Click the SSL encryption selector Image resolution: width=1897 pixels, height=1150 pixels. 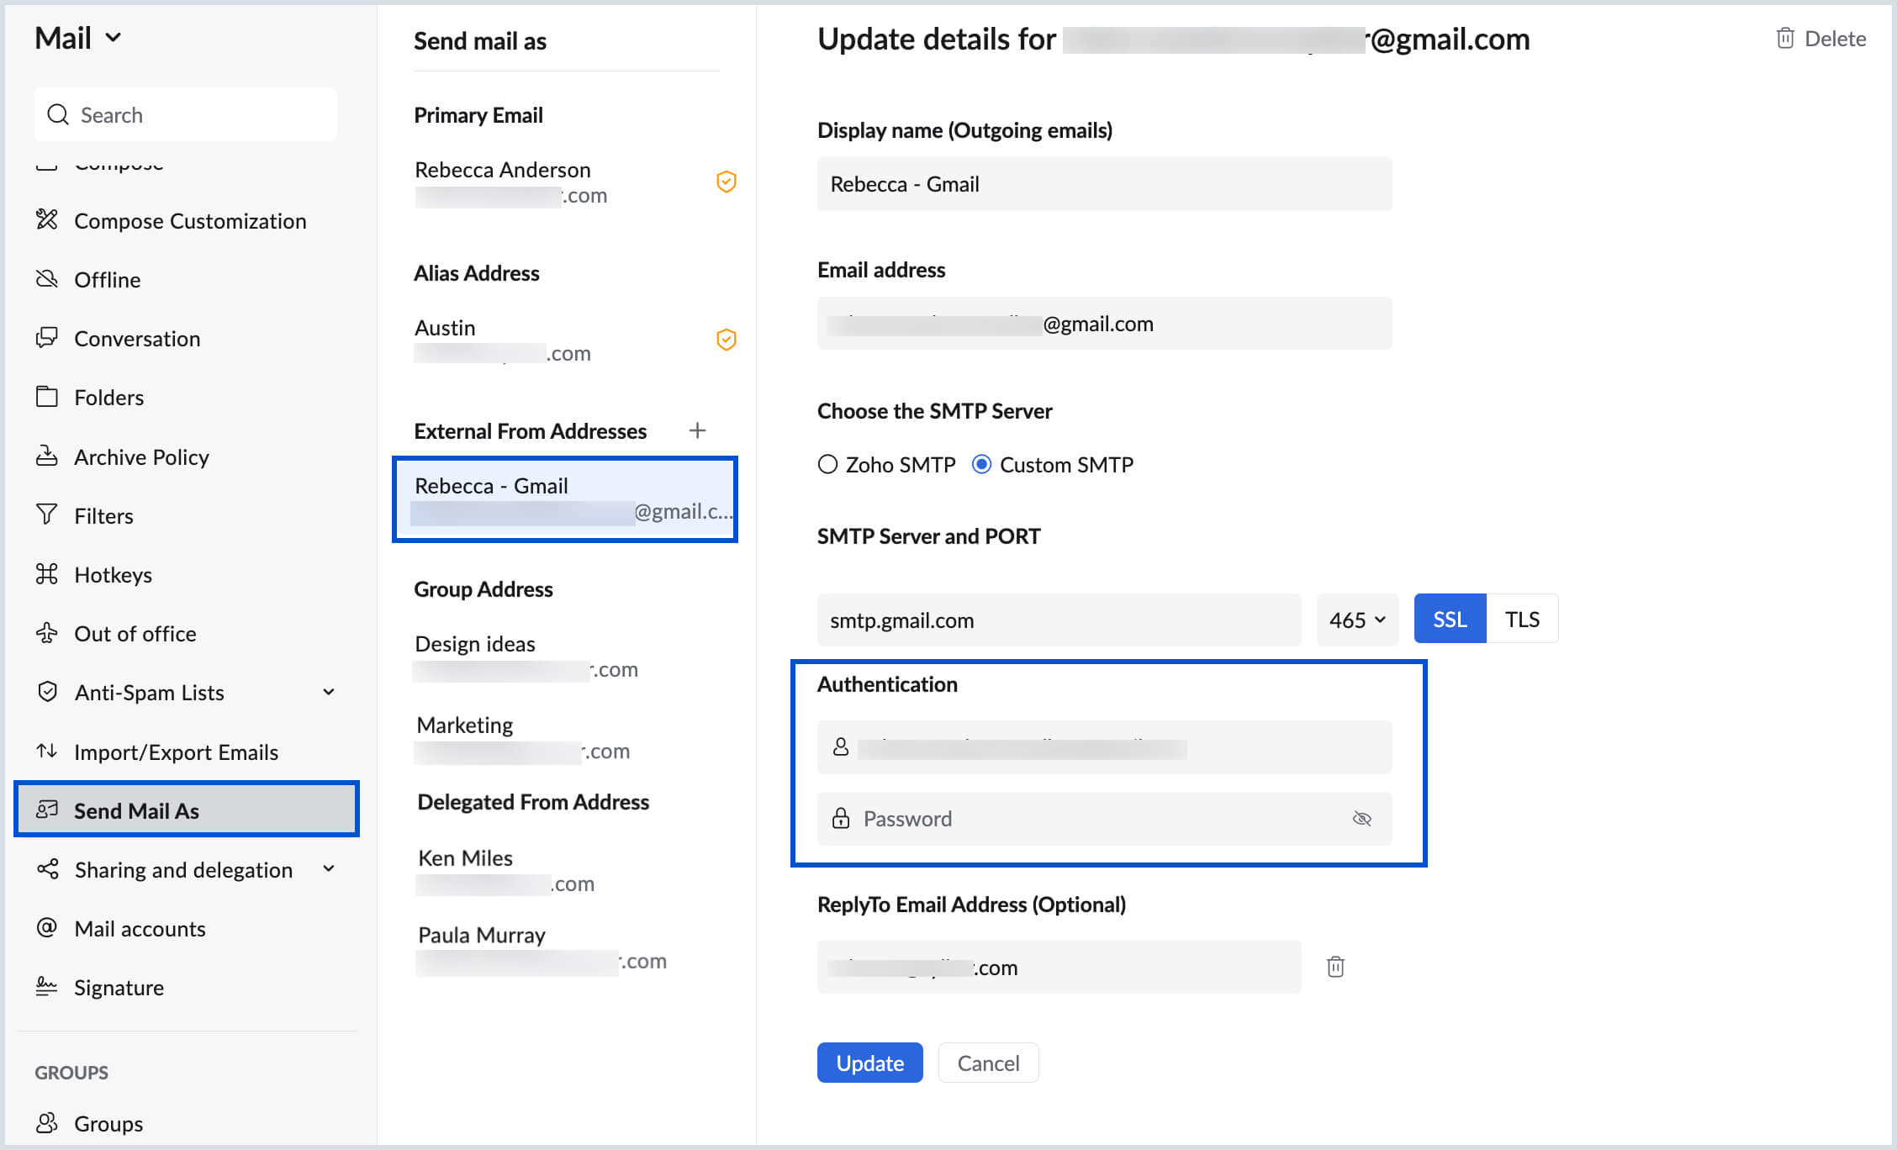[x=1451, y=619]
